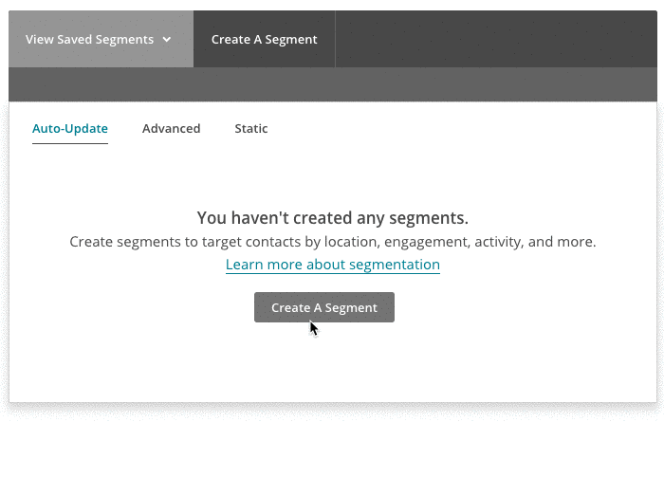The width and height of the screenshot is (664, 477).
Task: Click the description text about targeting contacts
Action: pyautogui.click(x=333, y=242)
